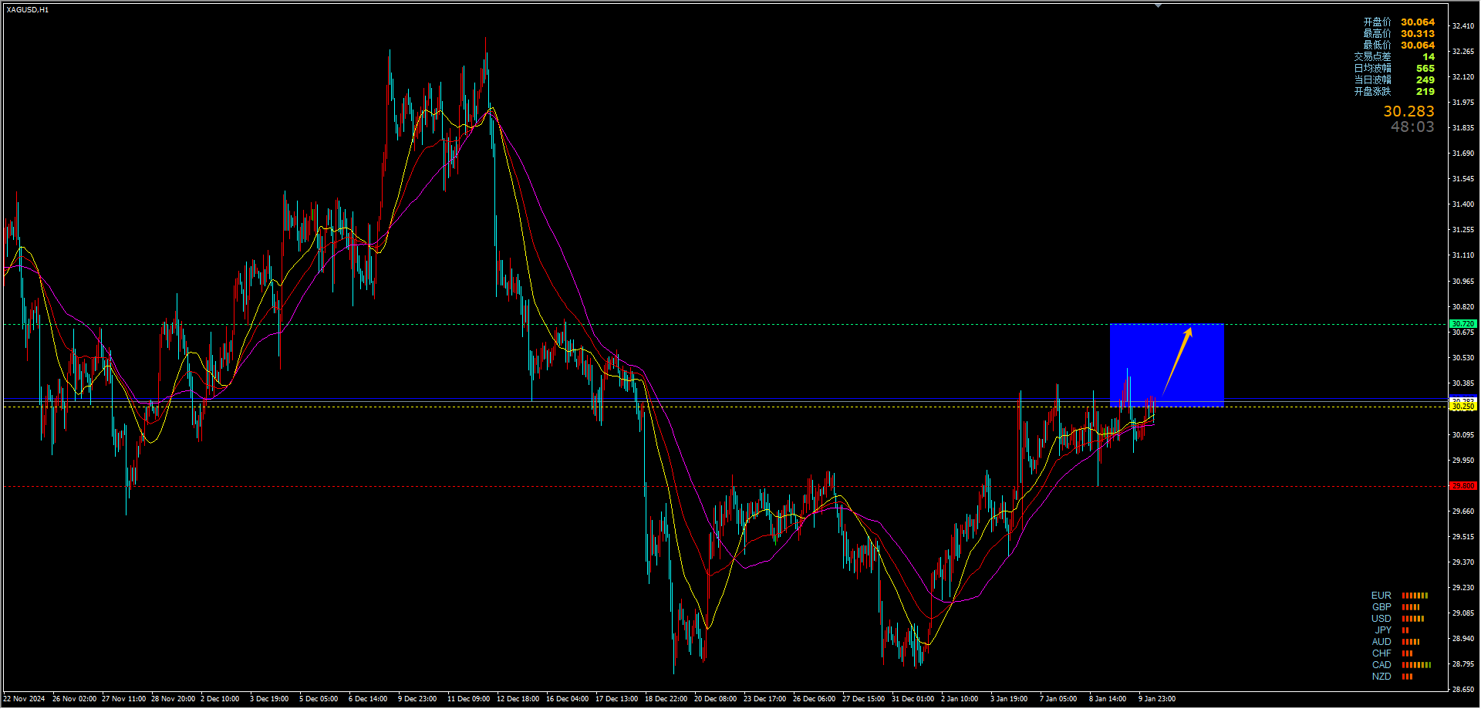Click the 32.410 price axis label
The image size is (1481, 709).
coord(1463,26)
